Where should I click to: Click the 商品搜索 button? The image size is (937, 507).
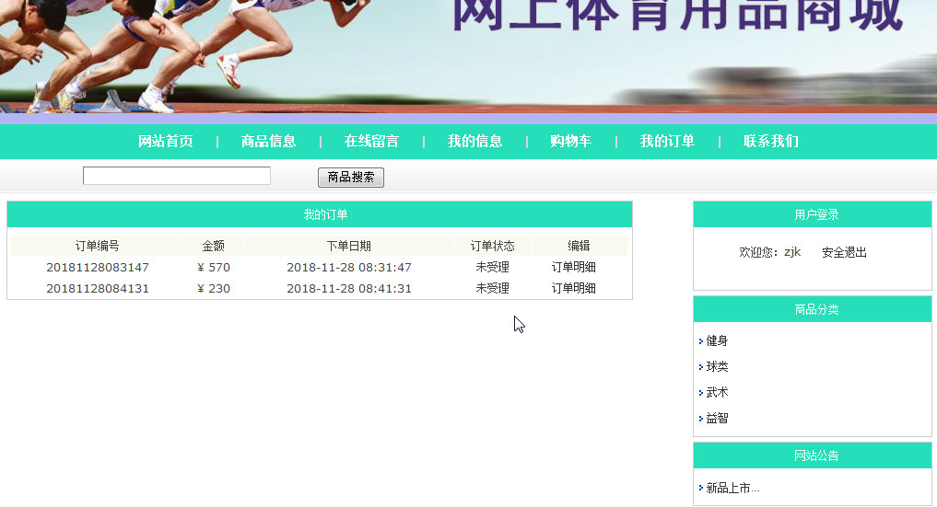[351, 178]
